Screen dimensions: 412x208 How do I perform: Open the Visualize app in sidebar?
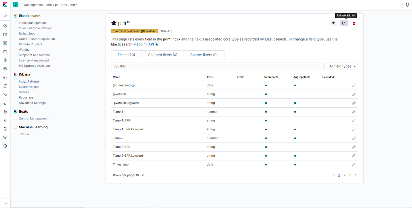point(5,34)
